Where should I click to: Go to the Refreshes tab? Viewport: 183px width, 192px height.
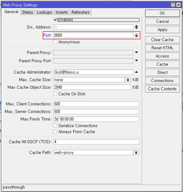pos(81,12)
